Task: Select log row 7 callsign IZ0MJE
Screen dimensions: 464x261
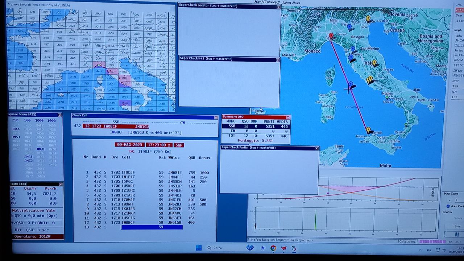Action: point(128,200)
